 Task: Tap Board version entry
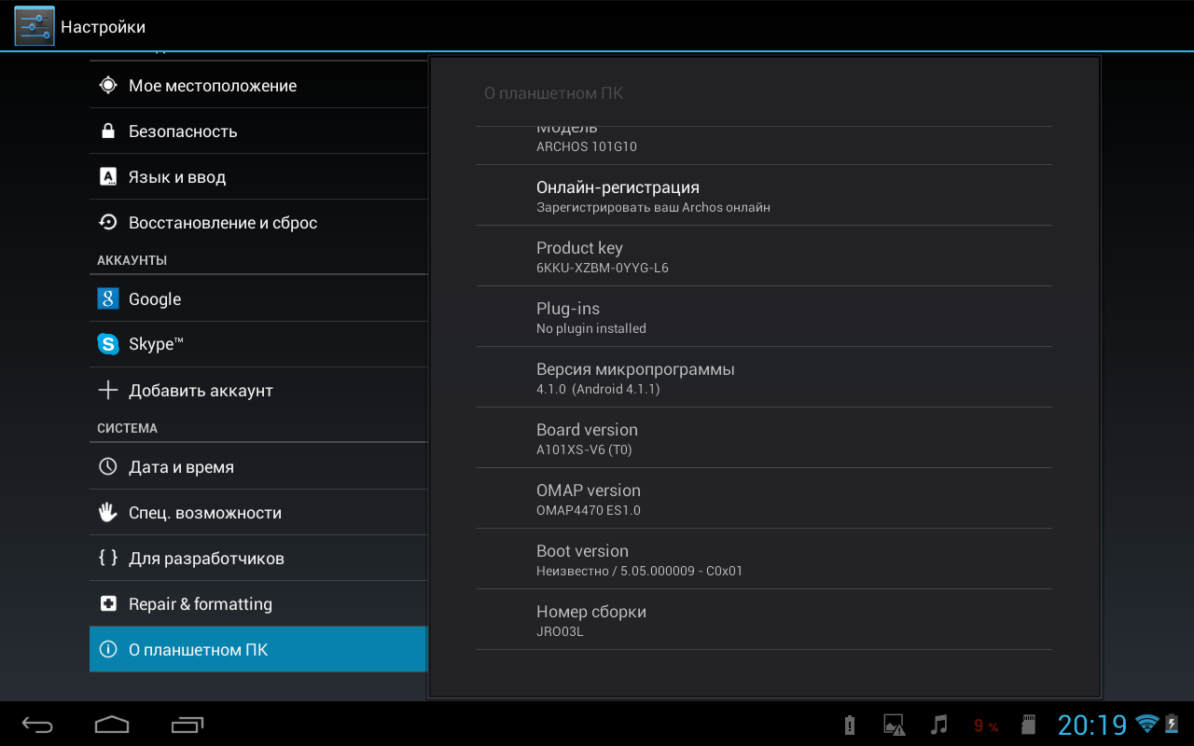click(x=764, y=437)
